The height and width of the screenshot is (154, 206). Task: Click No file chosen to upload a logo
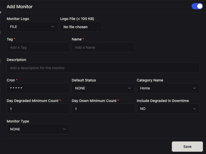(81, 27)
